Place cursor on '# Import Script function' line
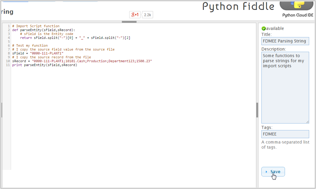Viewport: 316px width, 189px height. pyautogui.click(x=36, y=26)
